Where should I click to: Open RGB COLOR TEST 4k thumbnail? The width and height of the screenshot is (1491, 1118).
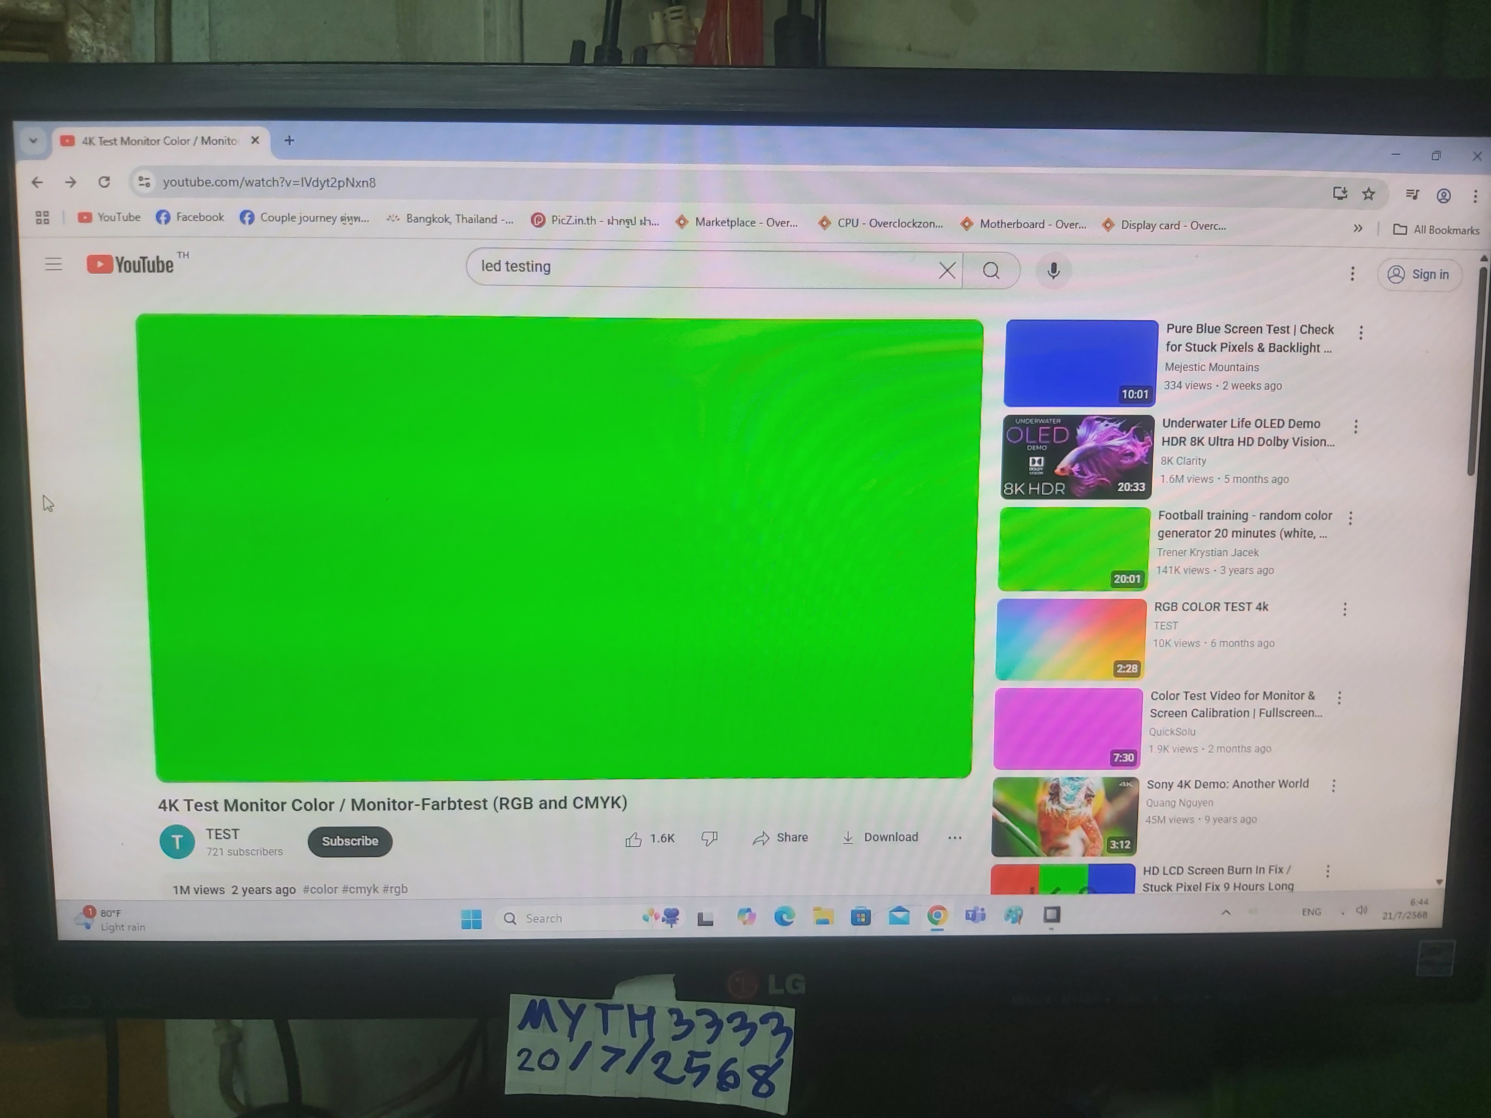pos(1071,639)
